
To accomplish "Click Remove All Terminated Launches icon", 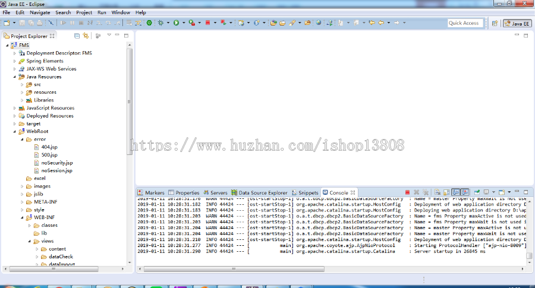I will point(426,192).
